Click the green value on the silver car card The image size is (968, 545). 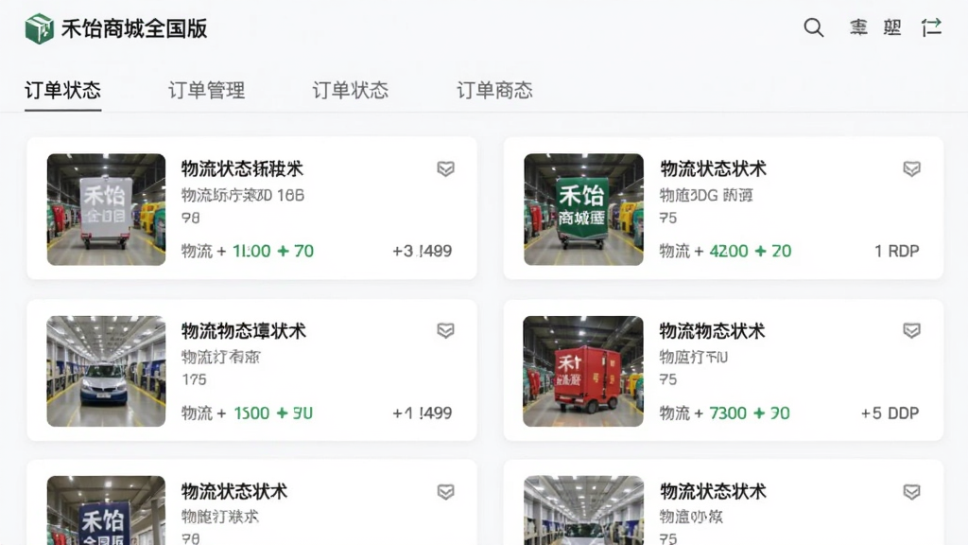(x=273, y=413)
